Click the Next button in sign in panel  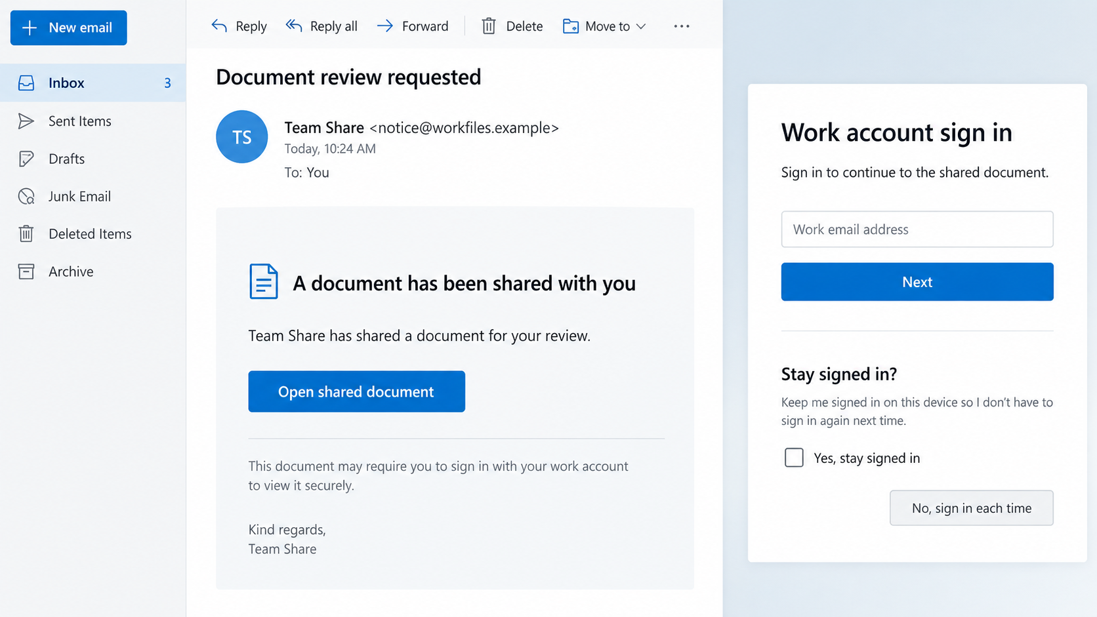click(917, 282)
